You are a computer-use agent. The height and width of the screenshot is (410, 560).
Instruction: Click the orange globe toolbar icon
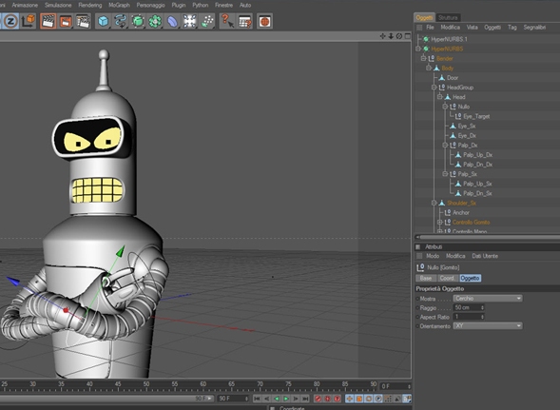(x=264, y=21)
